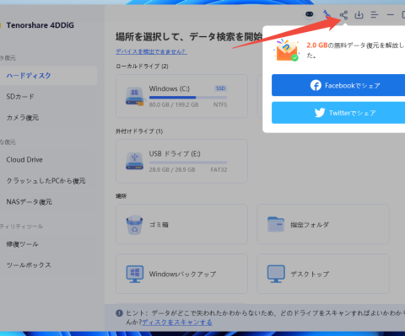Click the download/update icon in title bar
Viewport: 405px width, 336px height.
pos(359,15)
